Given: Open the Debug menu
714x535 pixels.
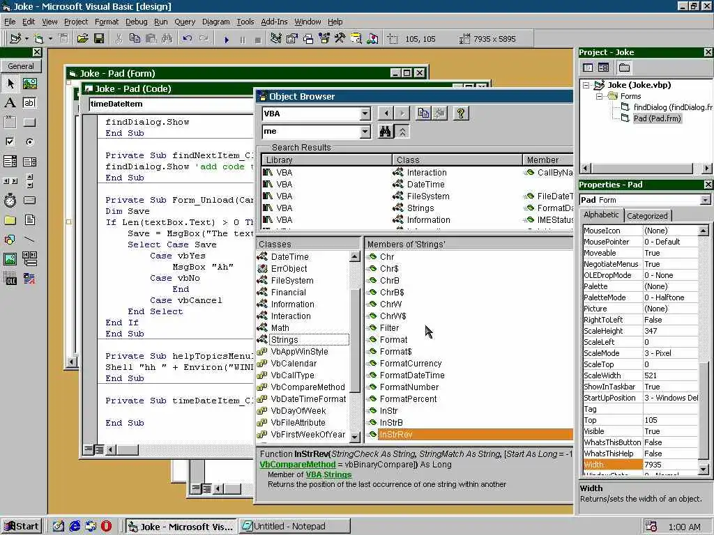Looking at the screenshot, I should [x=136, y=22].
